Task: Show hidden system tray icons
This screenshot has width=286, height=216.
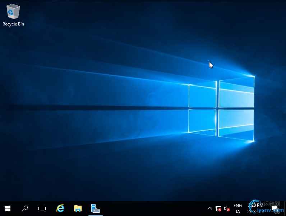Action: tap(210, 208)
